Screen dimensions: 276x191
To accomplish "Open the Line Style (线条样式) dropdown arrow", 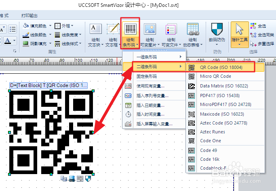I will pyautogui.click(x=80, y=44).
